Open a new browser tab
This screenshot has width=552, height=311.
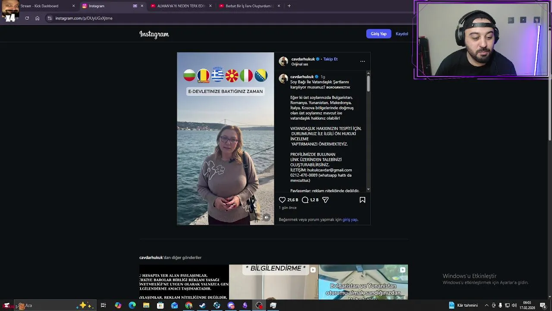pos(289,6)
